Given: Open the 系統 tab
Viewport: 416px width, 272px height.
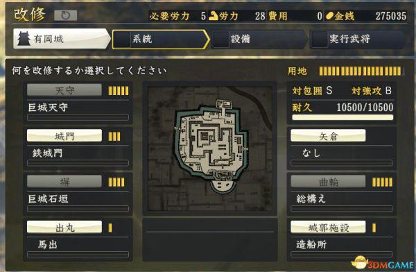Looking at the screenshot, I should click(161, 40).
